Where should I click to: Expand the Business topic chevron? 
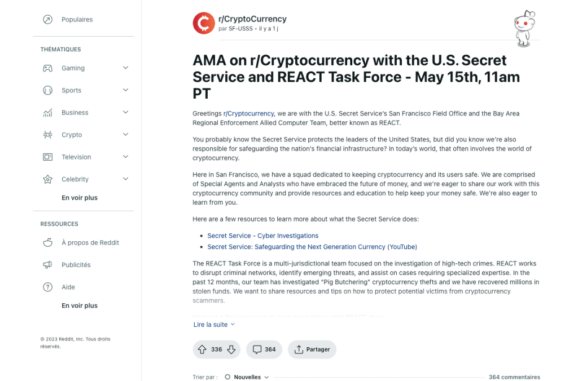click(x=125, y=112)
